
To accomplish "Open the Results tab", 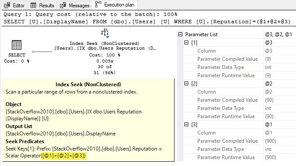I will pos(42,5).
